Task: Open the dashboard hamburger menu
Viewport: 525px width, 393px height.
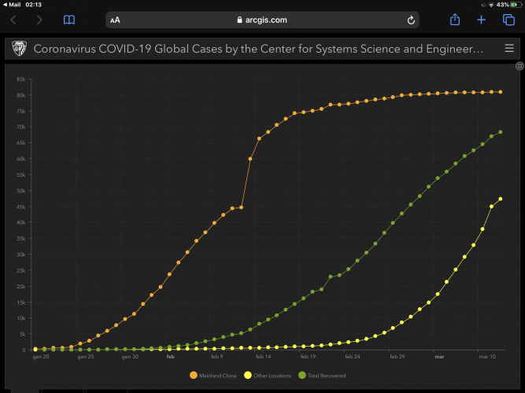Action: (x=509, y=49)
